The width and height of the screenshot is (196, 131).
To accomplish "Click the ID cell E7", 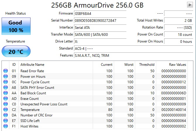I will [x=14, y=121].
